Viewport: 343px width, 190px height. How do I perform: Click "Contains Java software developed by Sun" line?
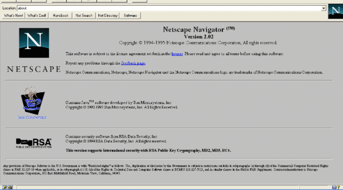pos(119,103)
